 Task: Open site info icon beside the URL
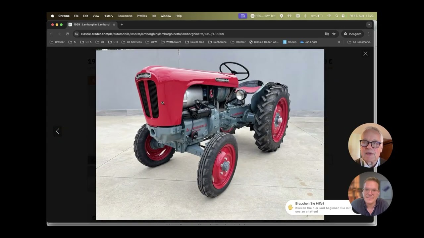[77, 34]
